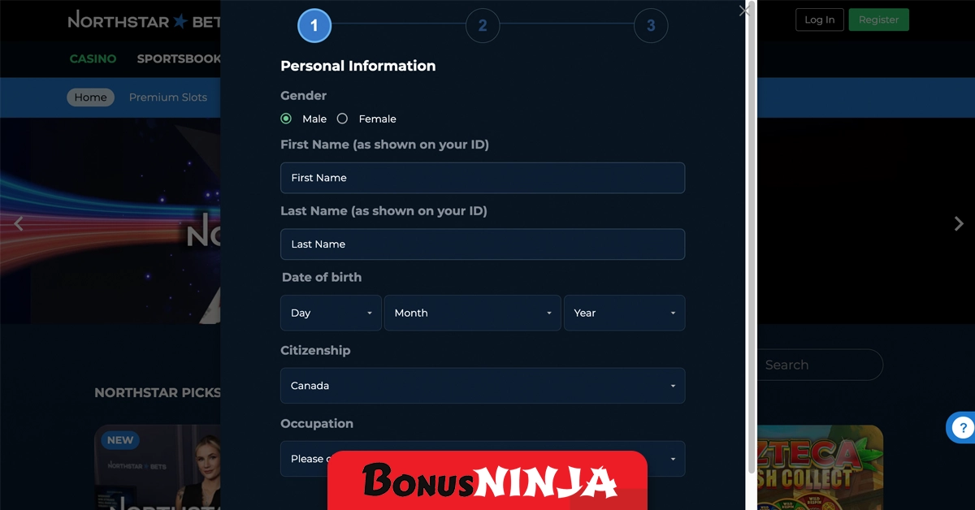Go to the previous banner slide arrow
Viewport: 975px width, 510px height.
pos(18,223)
